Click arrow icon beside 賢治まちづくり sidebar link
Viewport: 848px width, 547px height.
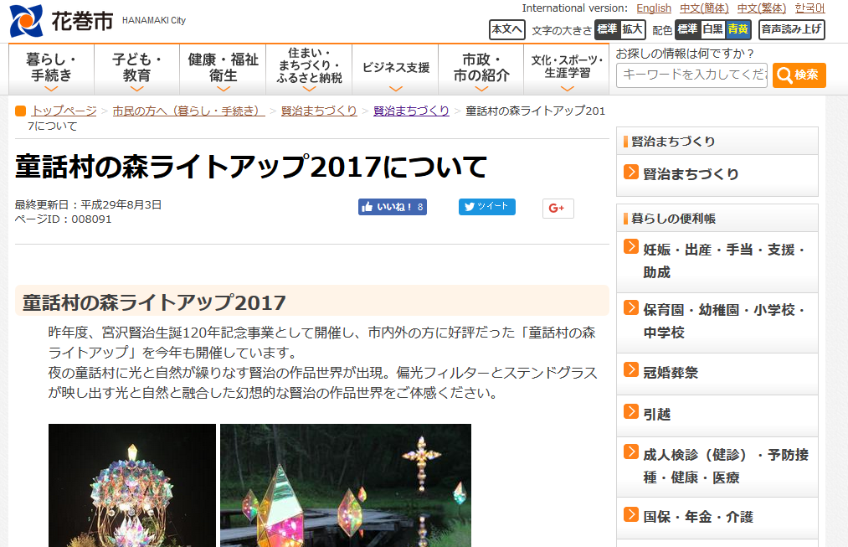630,172
